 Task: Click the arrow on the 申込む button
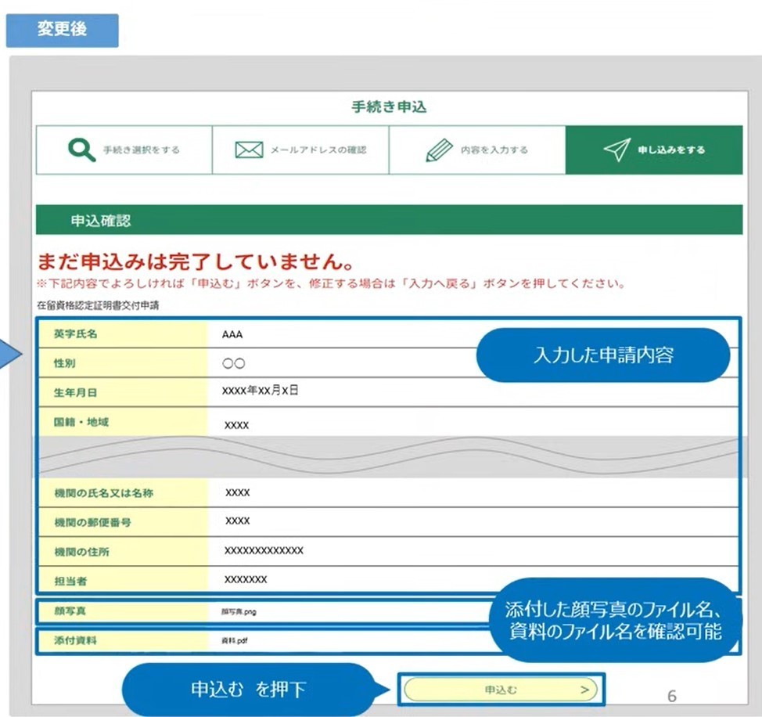click(x=585, y=690)
